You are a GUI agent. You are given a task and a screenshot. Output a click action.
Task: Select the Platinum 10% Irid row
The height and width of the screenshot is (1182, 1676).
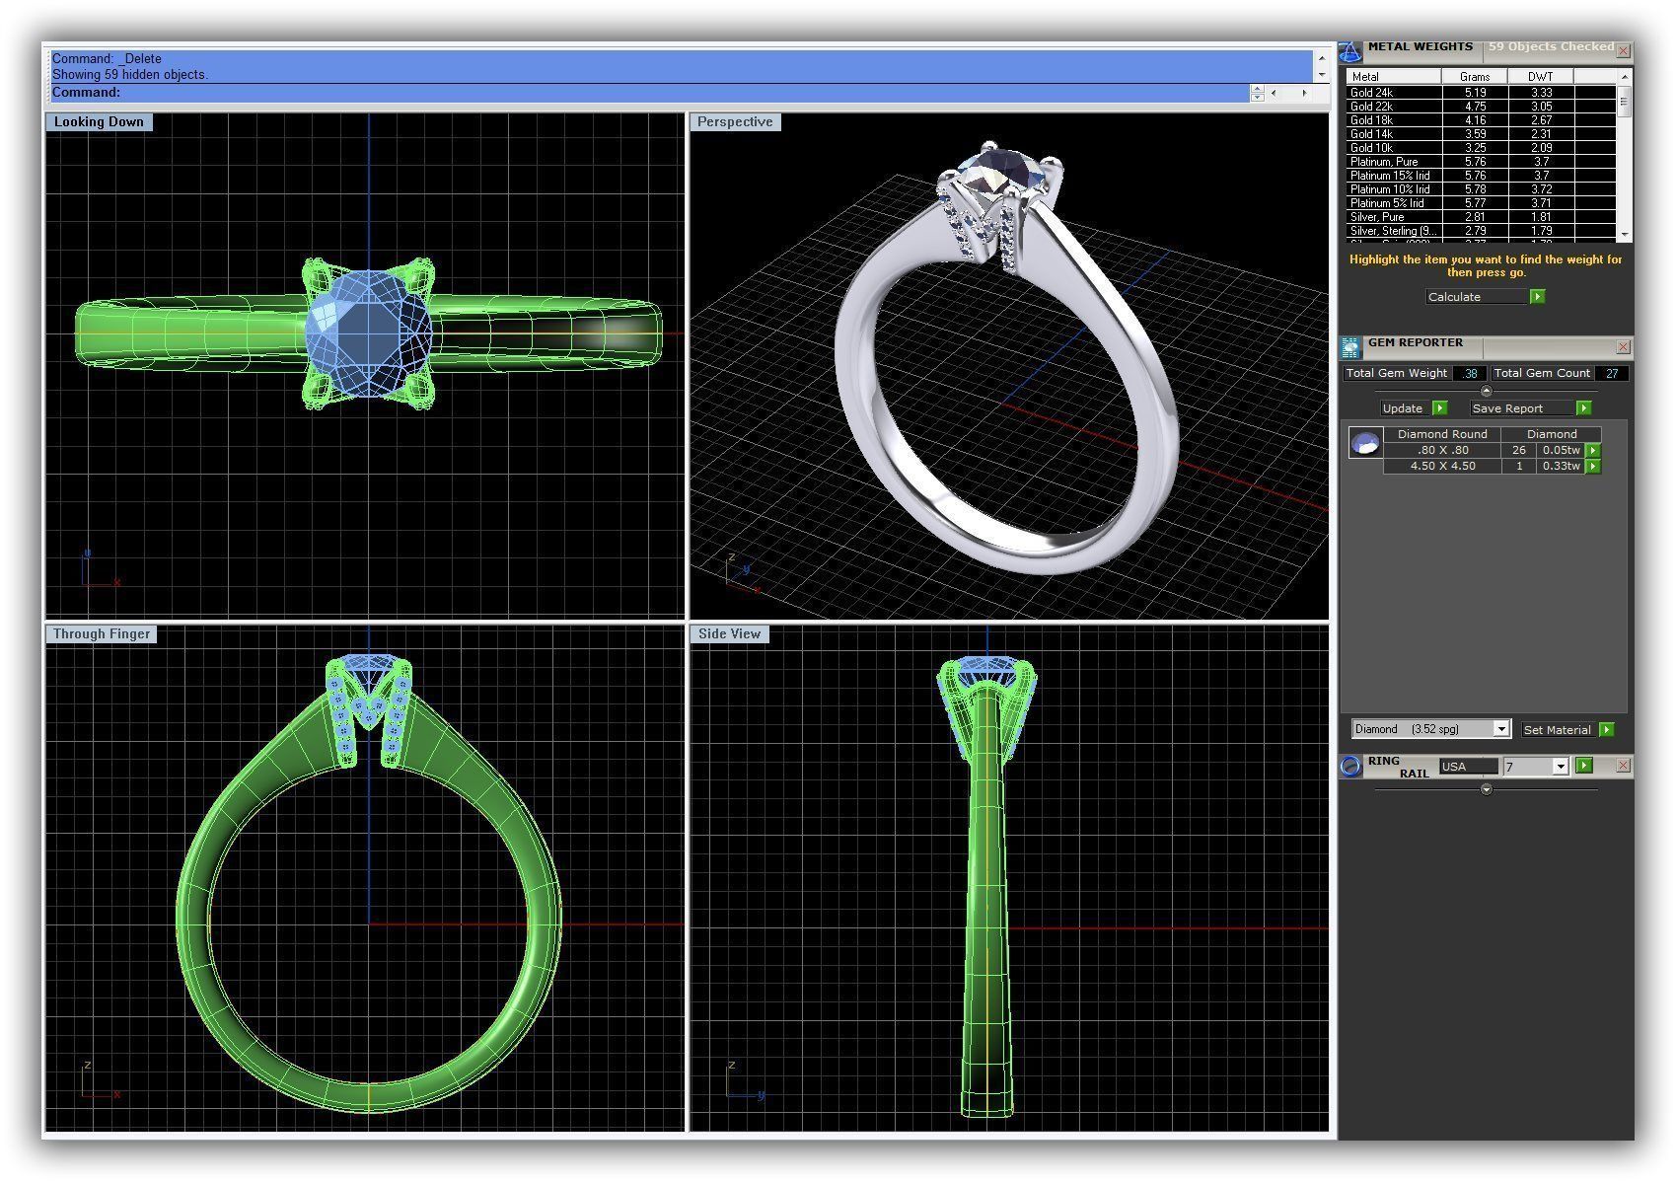[x=1481, y=189]
